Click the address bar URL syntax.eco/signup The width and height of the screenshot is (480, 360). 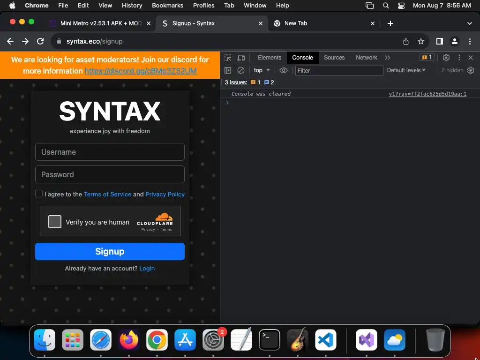94,41
